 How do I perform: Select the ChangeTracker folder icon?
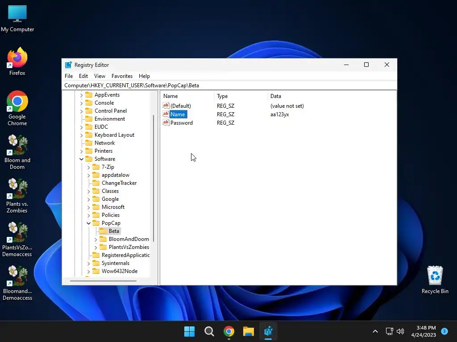[x=96, y=183]
